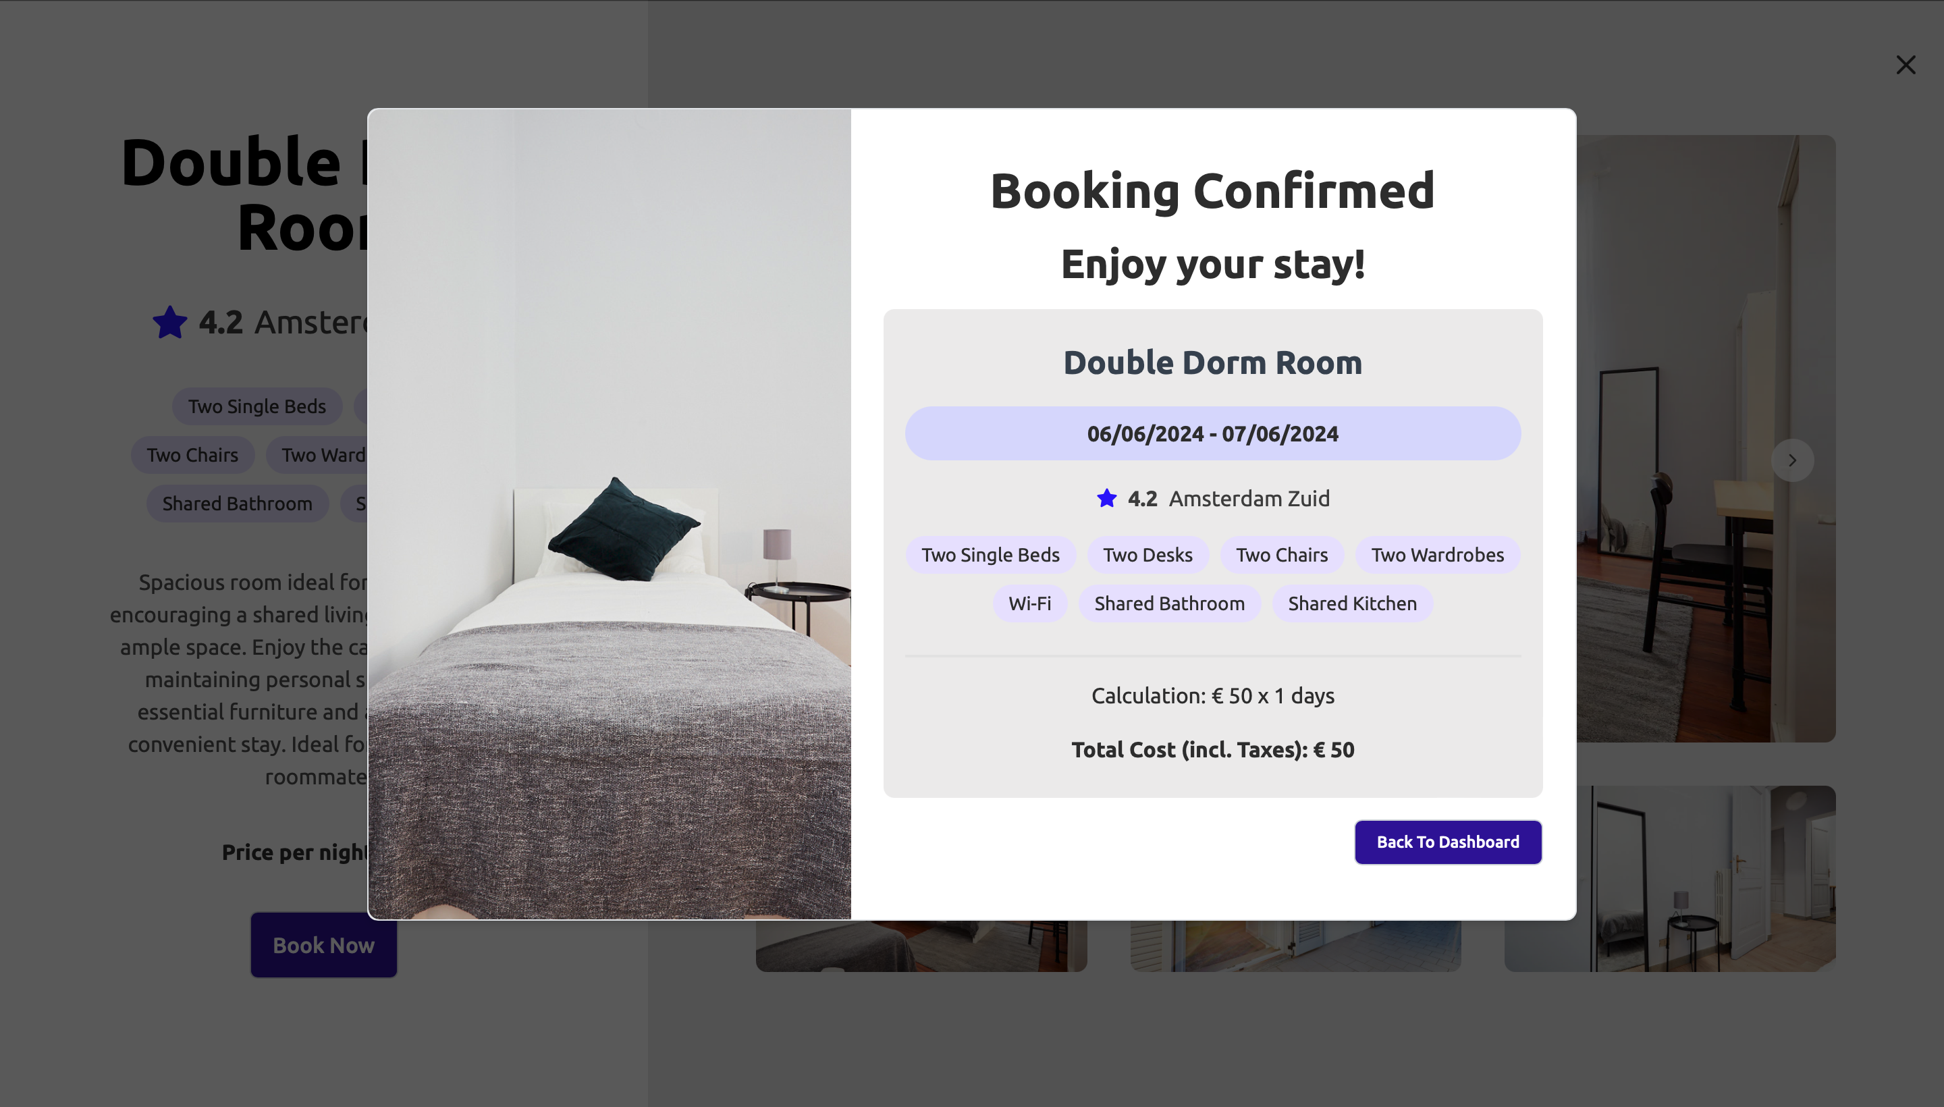Close the modal with the X icon
Screen dimensions: 1944x1107
point(1906,65)
